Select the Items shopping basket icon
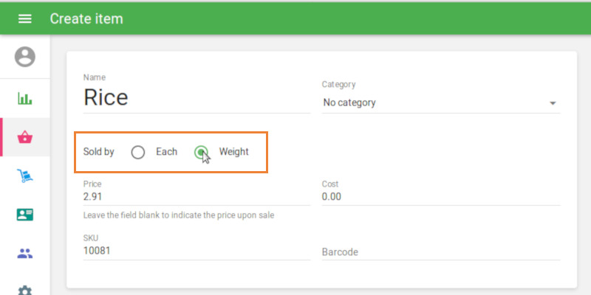This screenshot has width=591, height=295. (25, 137)
